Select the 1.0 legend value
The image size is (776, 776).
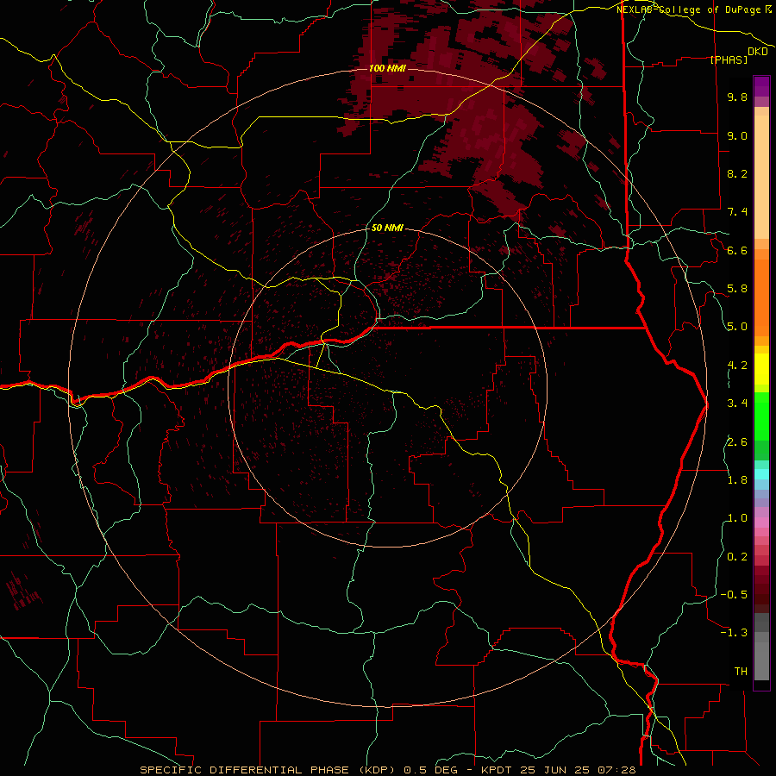(737, 518)
